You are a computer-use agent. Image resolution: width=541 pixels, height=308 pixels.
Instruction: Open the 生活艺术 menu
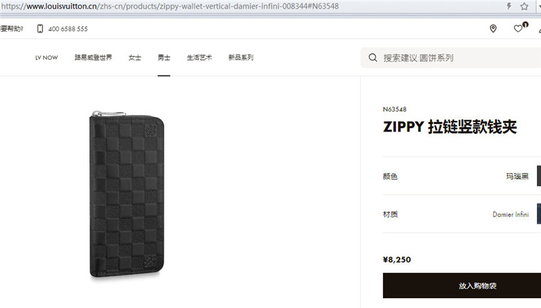[200, 57]
